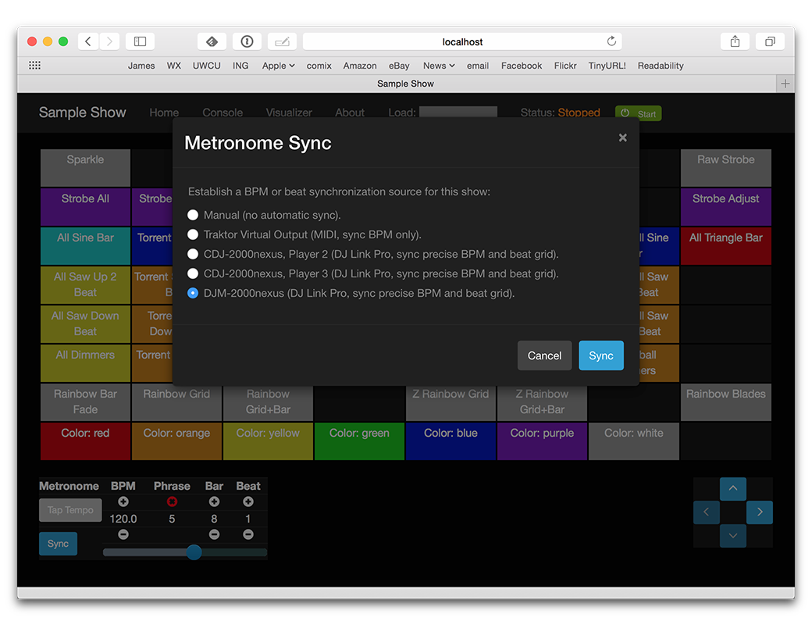
Task: Click the Sample Show brand title
Action: tap(82, 112)
